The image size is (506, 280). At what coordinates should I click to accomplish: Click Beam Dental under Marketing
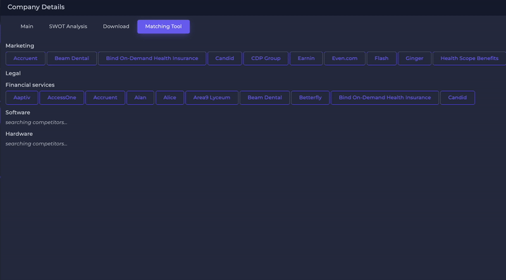pos(71,58)
